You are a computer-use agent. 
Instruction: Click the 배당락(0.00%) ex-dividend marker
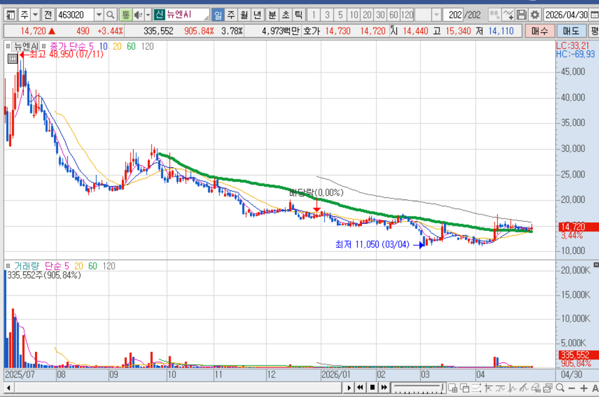(x=316, y=192)
